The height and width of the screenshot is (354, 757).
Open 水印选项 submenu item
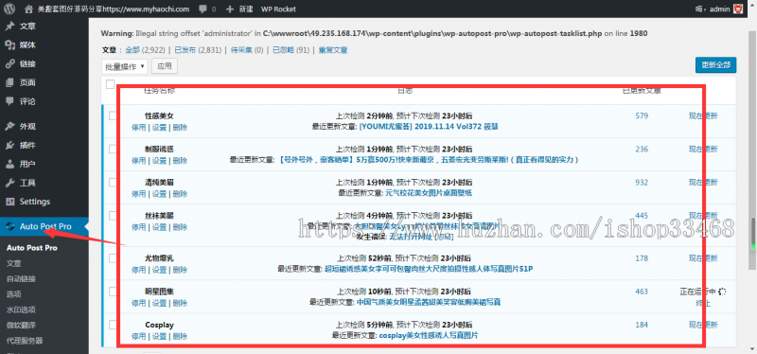coord(21,310)
